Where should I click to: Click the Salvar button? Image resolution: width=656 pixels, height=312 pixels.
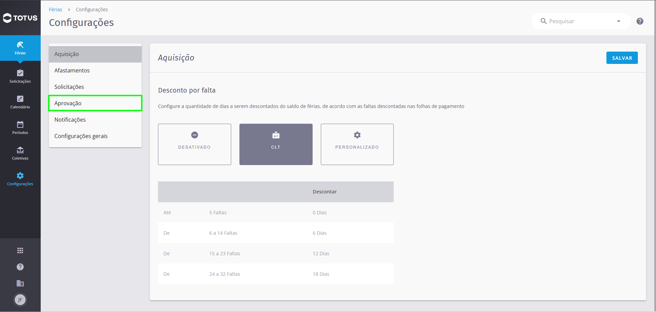pyautogui.click(x=622, y=58)
